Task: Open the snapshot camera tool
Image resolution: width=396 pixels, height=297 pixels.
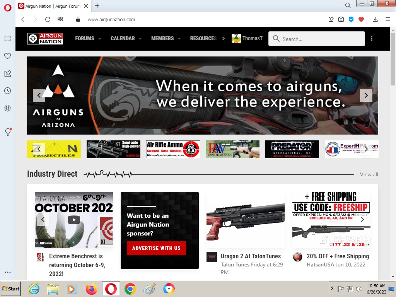Action: tap(341, 19)
